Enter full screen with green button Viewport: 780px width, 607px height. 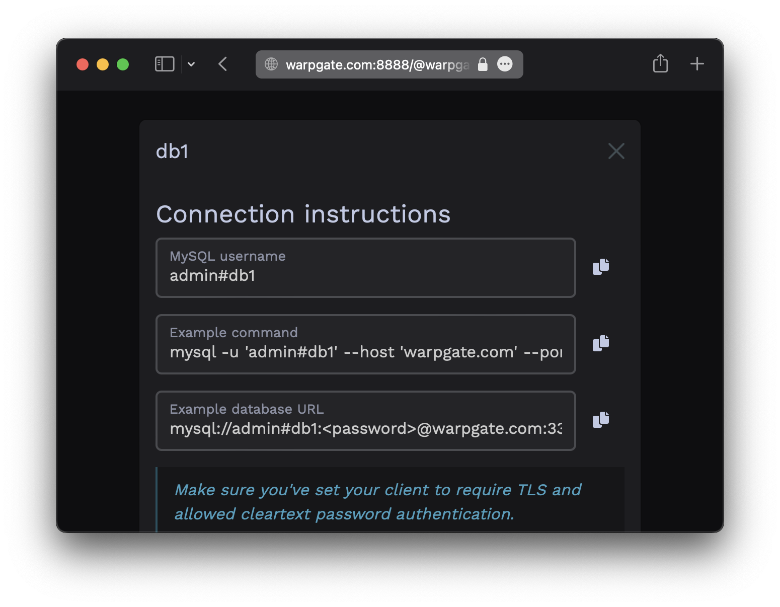pyautogui.click(x=123, y=64)
